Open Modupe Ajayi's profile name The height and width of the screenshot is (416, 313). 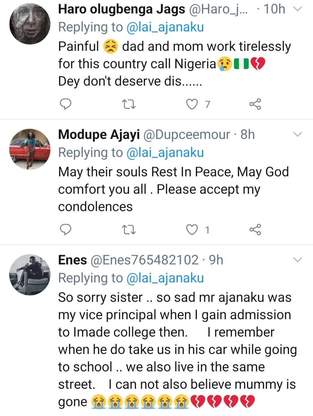click(x=99, y=134)
